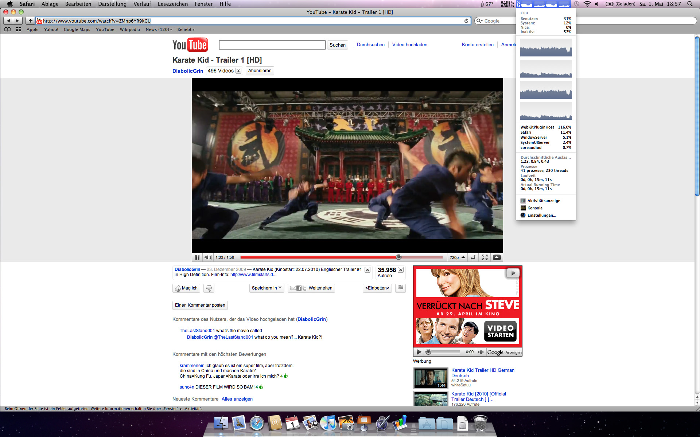Screen dimensions: 700x437
Task: Open the Video hochladen link
Action: 409,44
